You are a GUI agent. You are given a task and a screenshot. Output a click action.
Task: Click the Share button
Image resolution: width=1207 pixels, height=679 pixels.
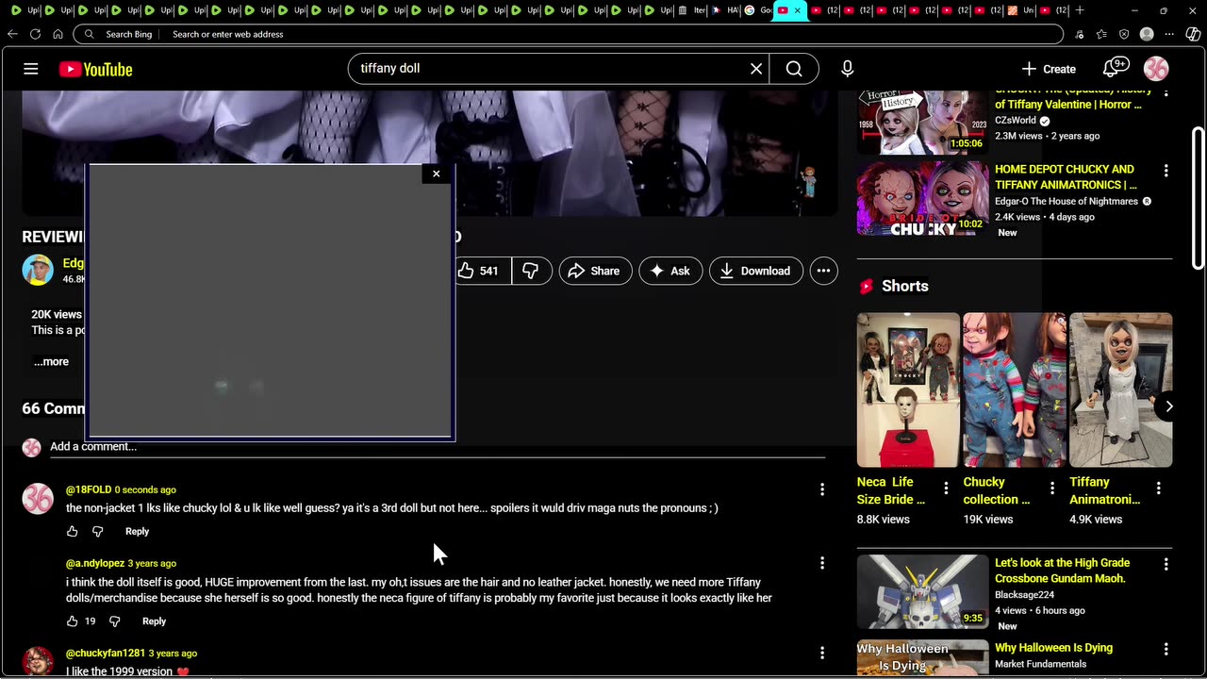point(594,271)
